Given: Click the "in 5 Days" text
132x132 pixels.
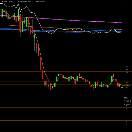Looking at the screenshot, I should [x=127, y=104].
